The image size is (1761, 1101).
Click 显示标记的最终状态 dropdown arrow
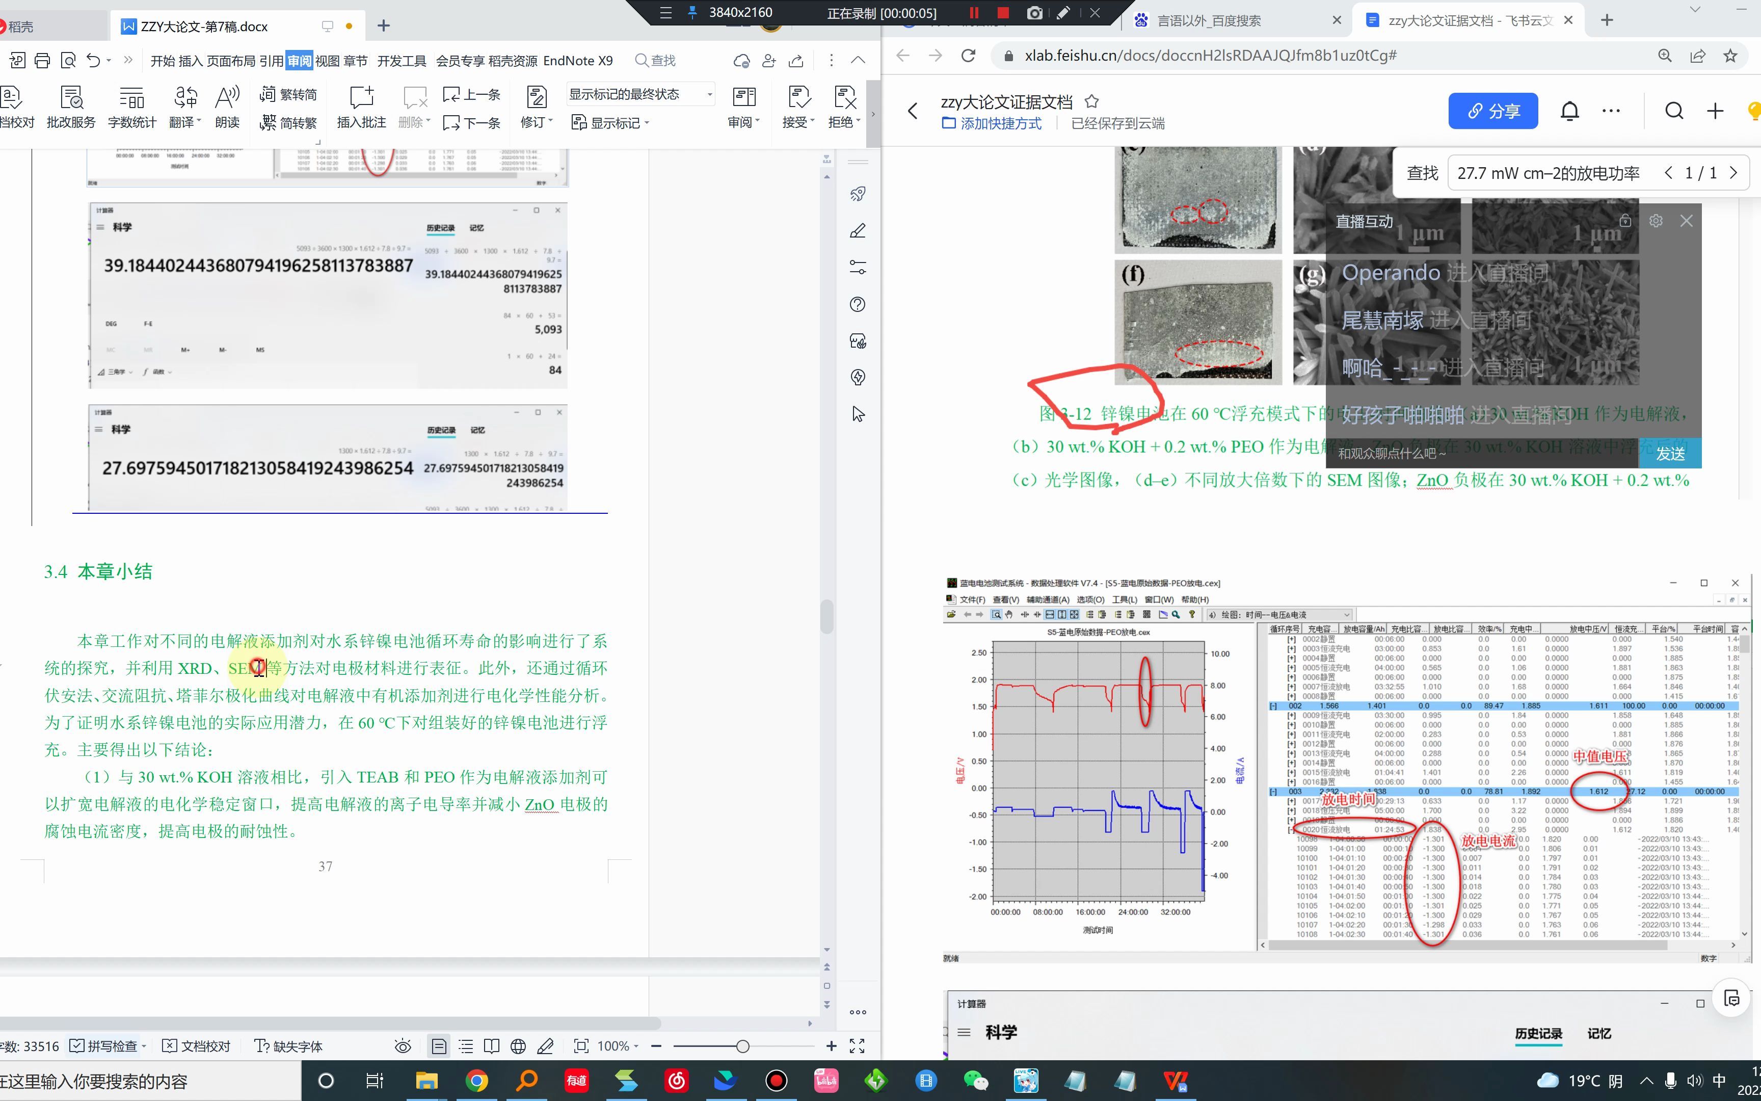click(x=705, y=93)
